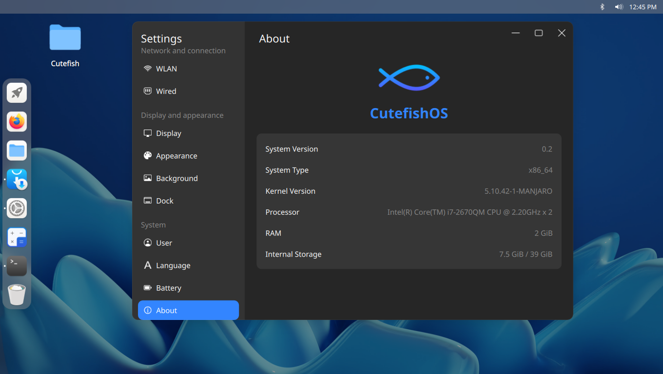Click the Intel Core i7-2670QM processor value
The image size is (663, 374).
470,212
